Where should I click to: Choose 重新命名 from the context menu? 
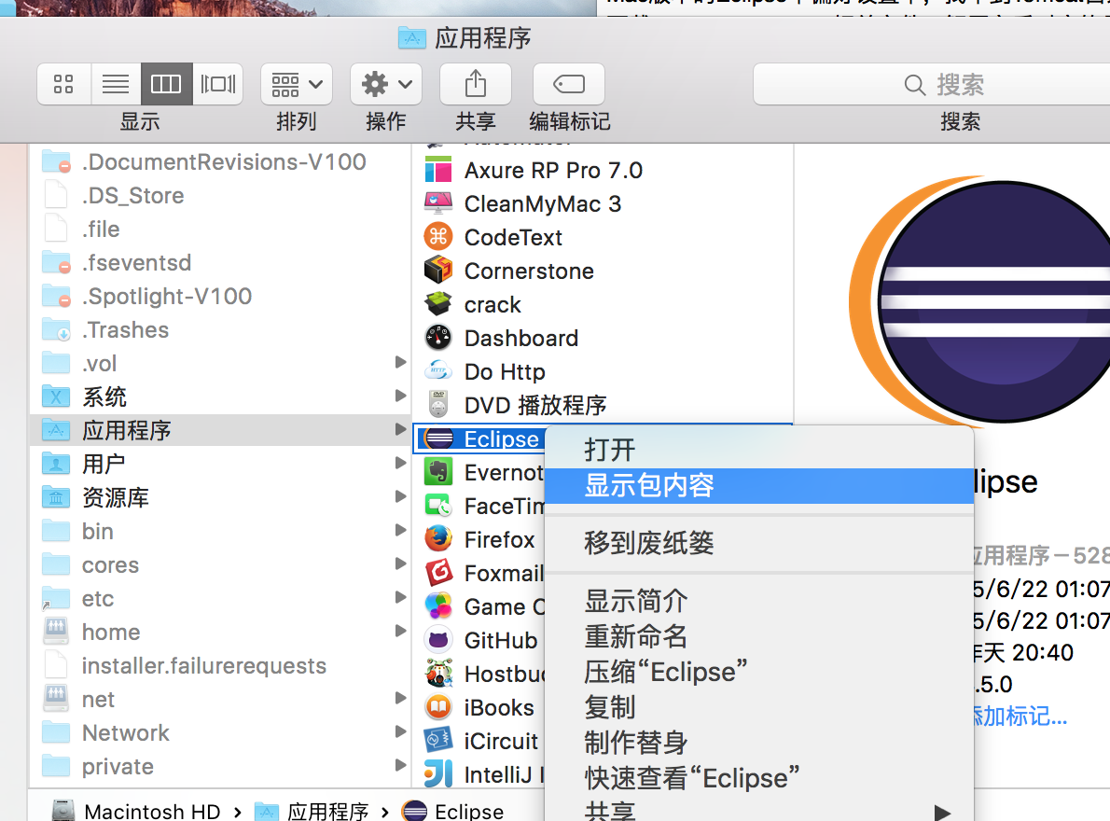pos(759,637)
